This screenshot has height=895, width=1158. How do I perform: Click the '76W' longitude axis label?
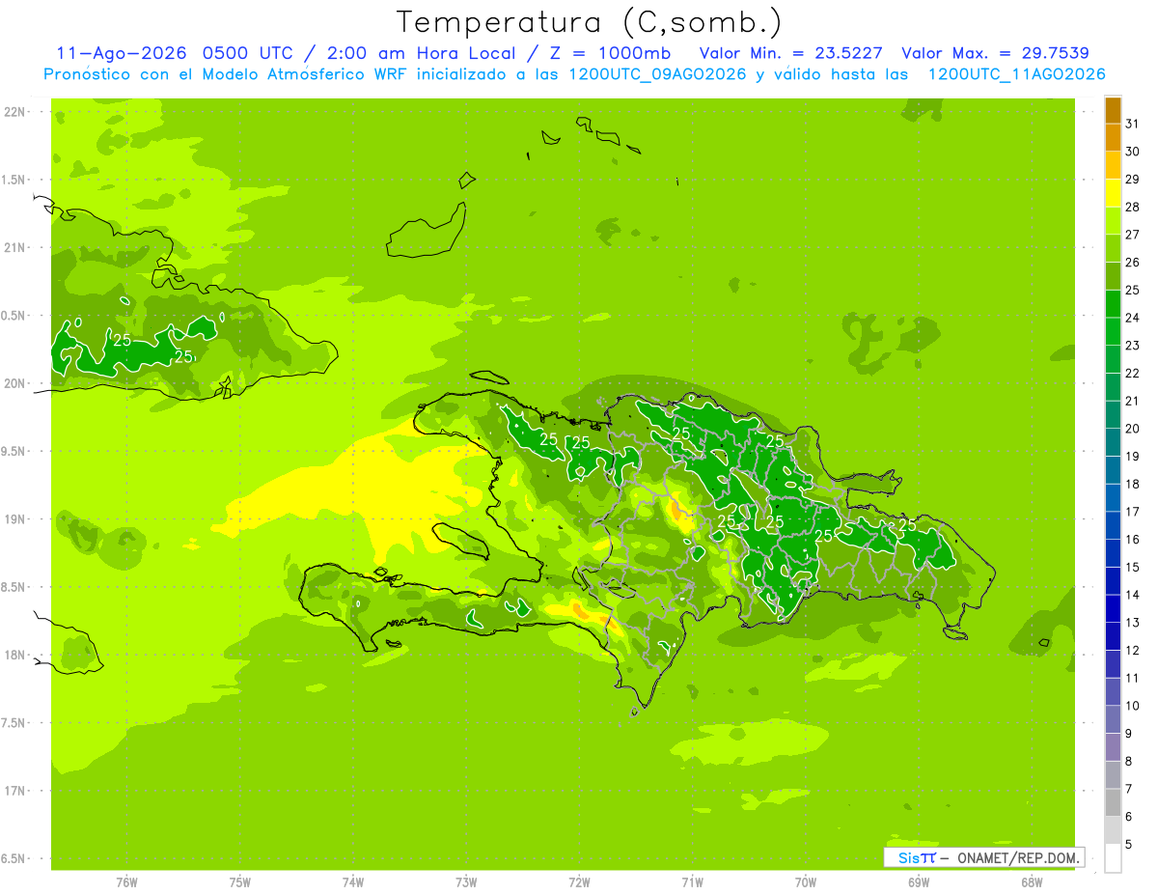pos(126,882)
